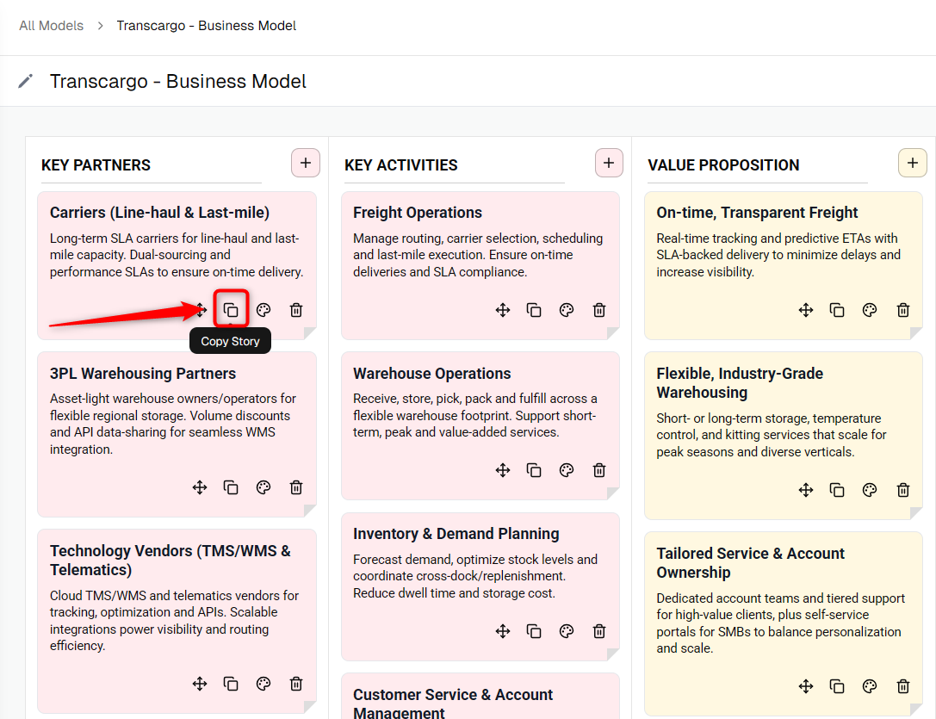The width and height of the screenshot is (936, 719).
Task: Delete the Flexible, Industry-Grade Warehousing card
Action: click(x=903, y=490)
